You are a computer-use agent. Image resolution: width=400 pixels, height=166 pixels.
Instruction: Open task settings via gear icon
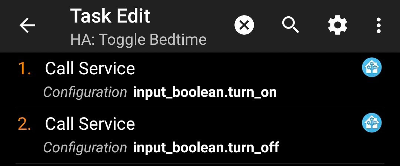[337, 25]
